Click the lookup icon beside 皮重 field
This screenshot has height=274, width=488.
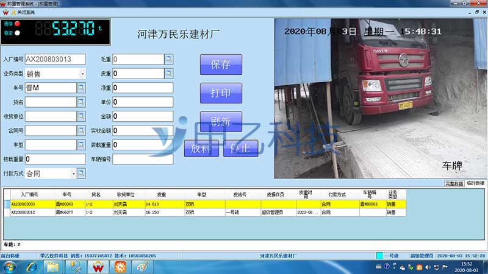click(x=169, y=73)
